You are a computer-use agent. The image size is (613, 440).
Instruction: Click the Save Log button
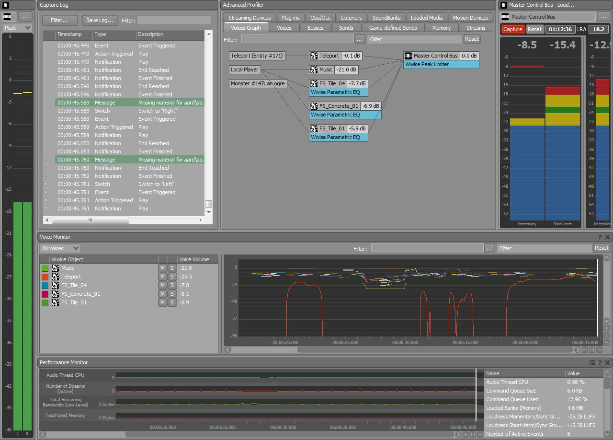(x=100, y=21)
